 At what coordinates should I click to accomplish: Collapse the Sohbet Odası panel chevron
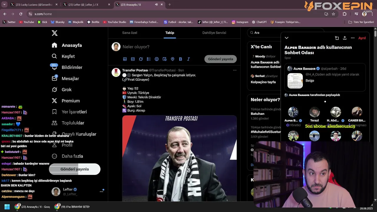[x=287, y=38]
